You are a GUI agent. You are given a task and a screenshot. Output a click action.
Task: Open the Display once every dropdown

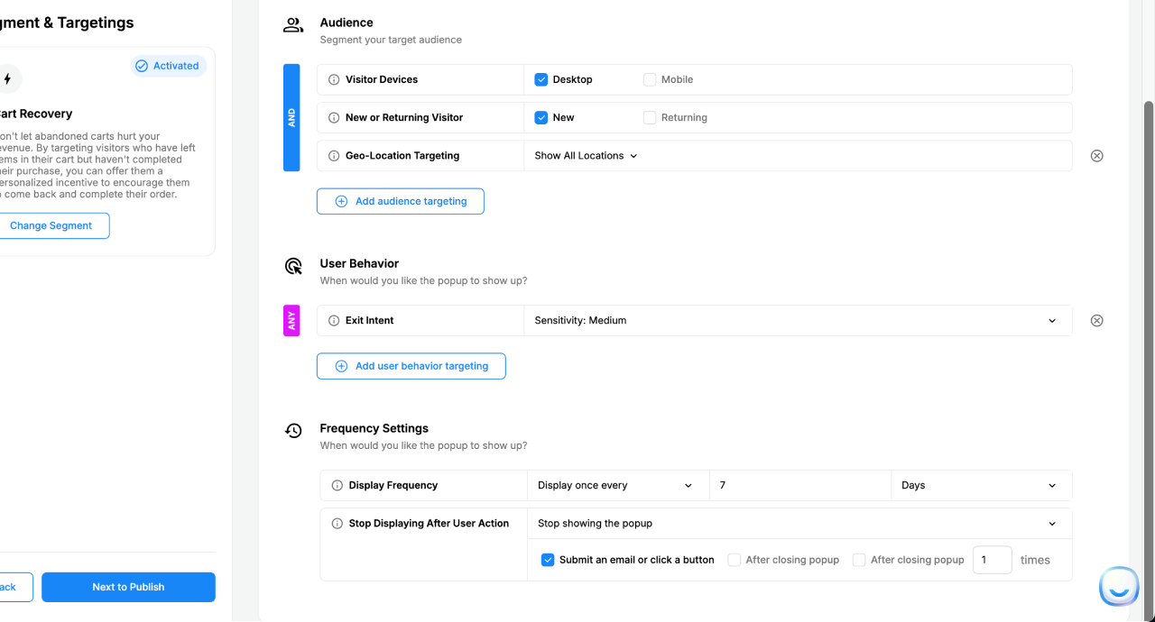tap(616, 485)
